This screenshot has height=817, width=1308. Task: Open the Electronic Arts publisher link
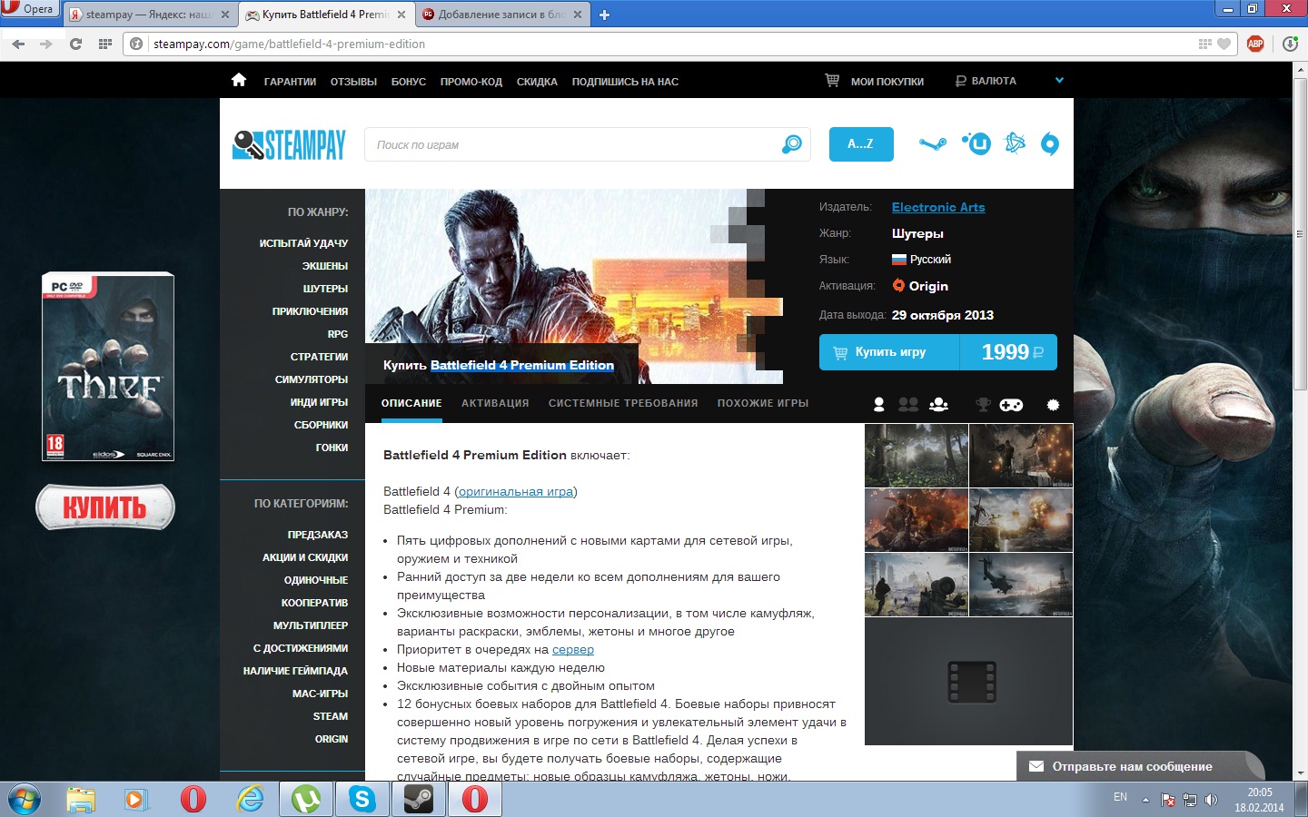click(x=938, y=207)
